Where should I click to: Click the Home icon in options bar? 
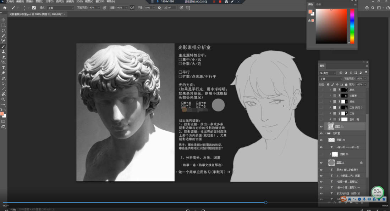(5, 8)
